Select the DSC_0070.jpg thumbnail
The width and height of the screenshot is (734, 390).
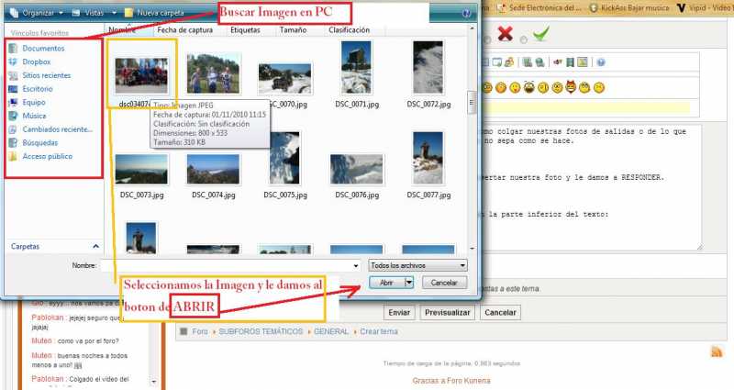[284, 78]
